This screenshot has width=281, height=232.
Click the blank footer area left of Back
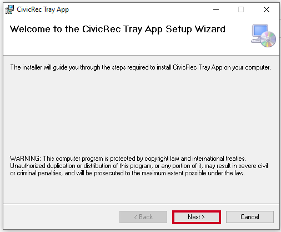pos(61,217)
